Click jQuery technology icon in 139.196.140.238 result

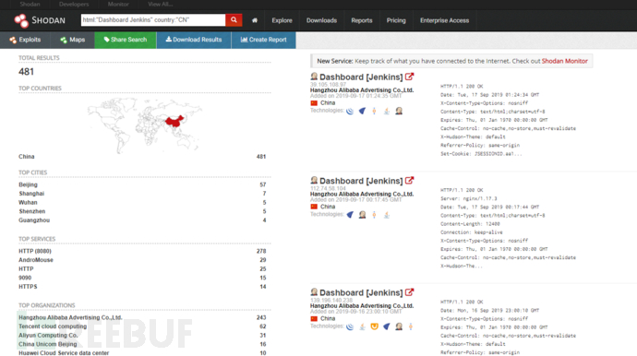(x=350, y=326)
